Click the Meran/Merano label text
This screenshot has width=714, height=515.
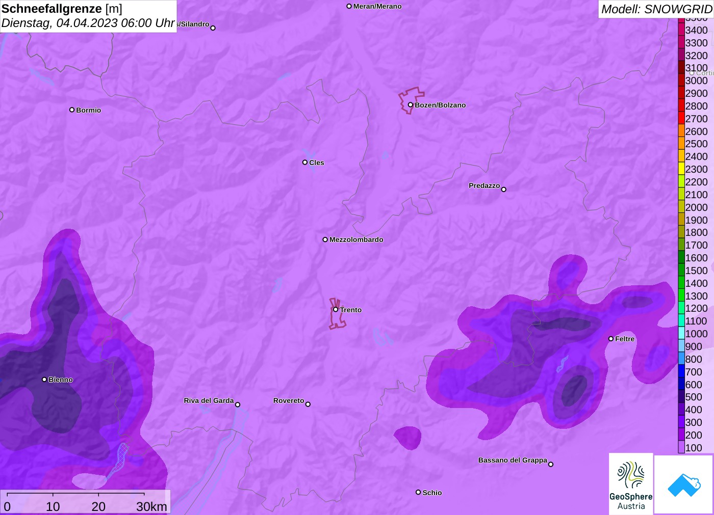click(x=377, y=6)
